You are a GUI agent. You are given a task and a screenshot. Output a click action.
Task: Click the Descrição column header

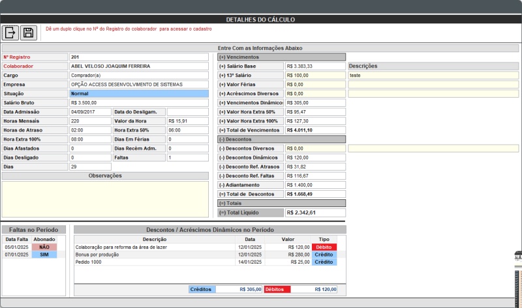click(x=154, y=239)
